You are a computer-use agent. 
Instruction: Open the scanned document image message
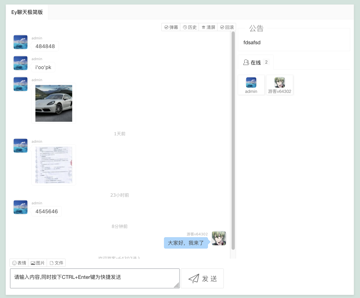(54, 165)
